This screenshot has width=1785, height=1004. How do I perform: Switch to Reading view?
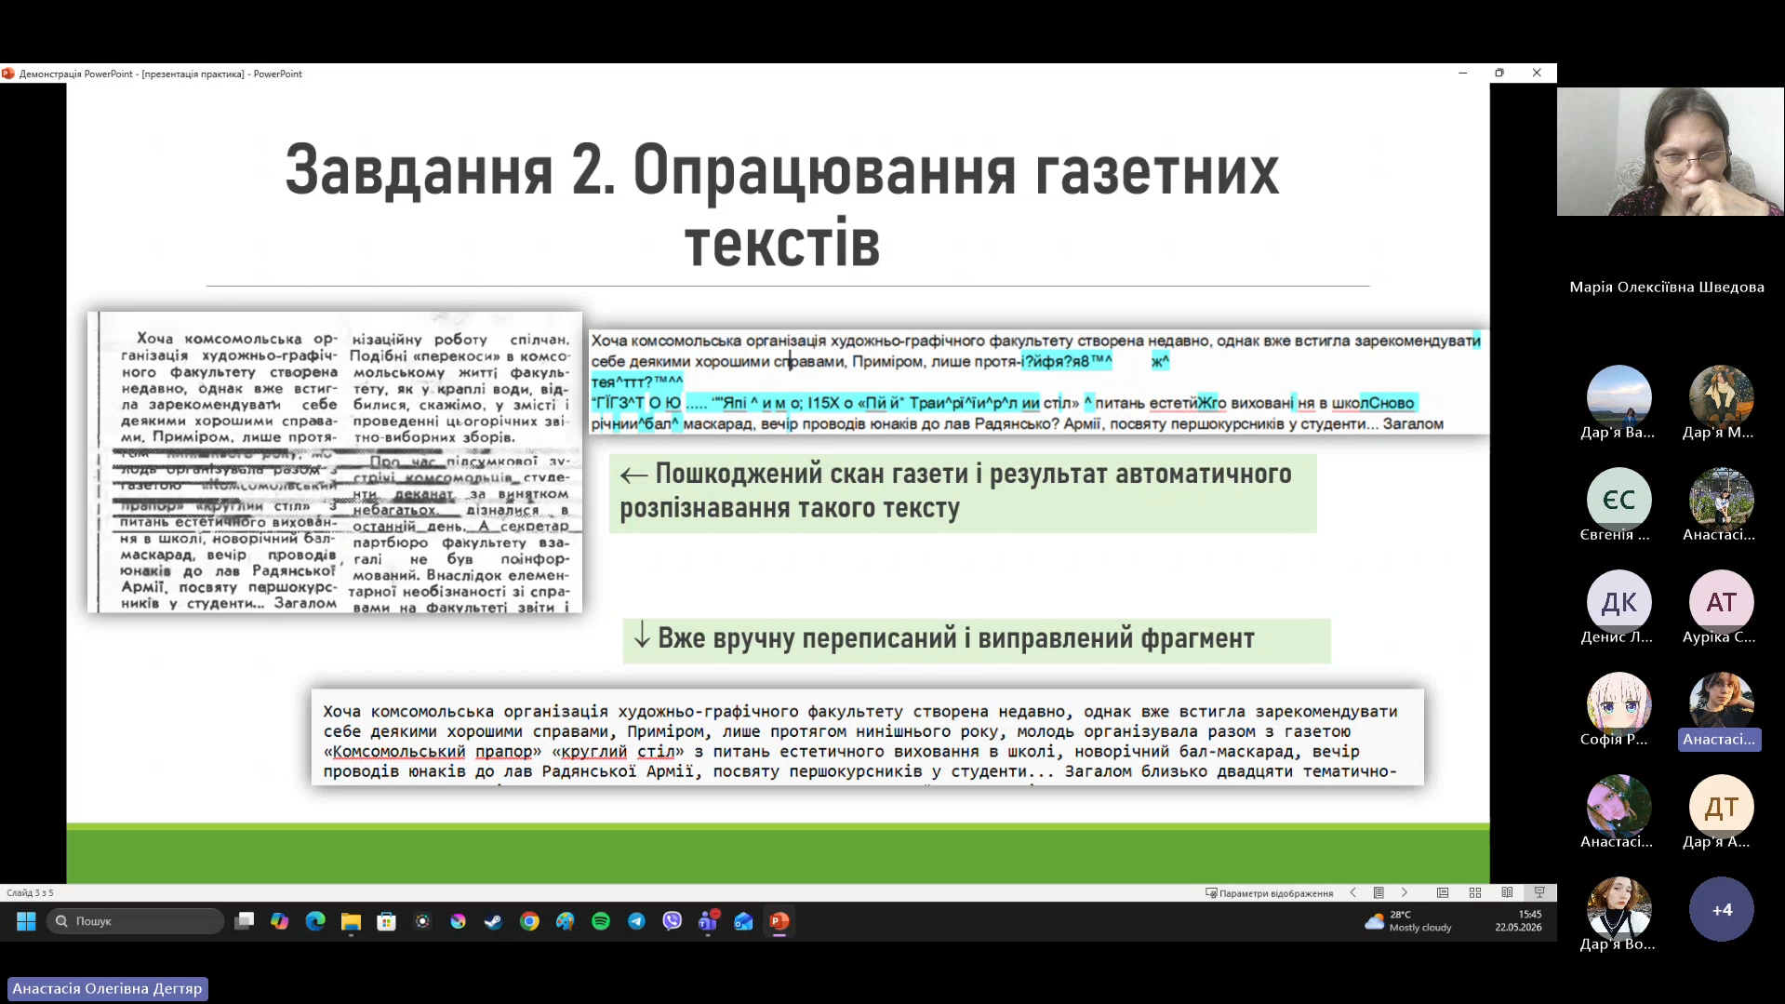click(1507, 893)
